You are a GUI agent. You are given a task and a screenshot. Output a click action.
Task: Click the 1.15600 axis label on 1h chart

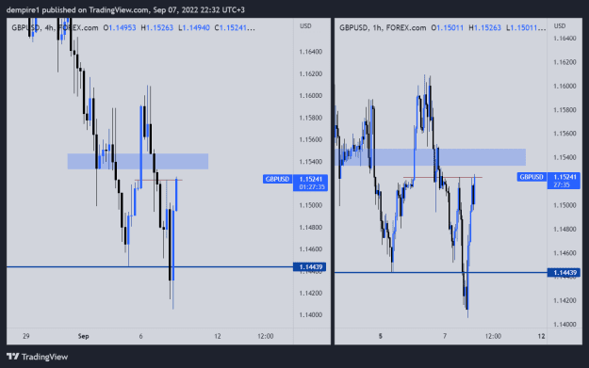coord(564,134)
